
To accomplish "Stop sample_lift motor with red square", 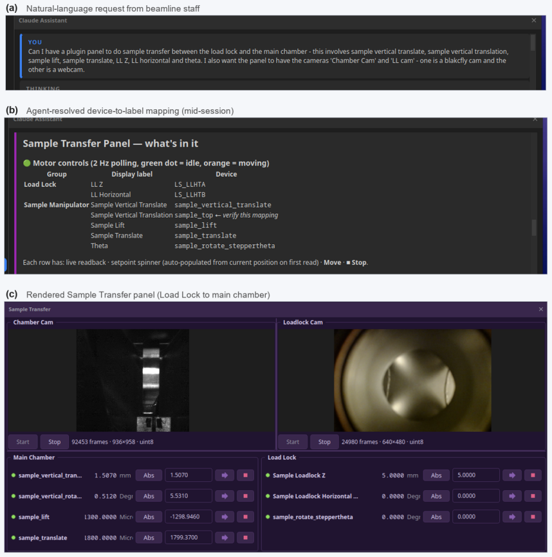I will pyautogui.click(x=245, y=517).
